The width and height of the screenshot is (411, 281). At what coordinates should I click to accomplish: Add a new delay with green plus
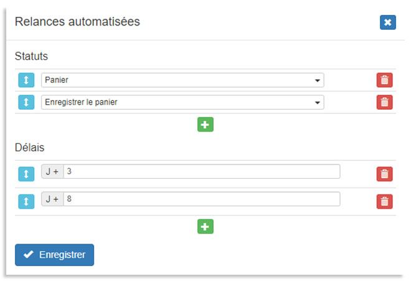pos(205,226)
